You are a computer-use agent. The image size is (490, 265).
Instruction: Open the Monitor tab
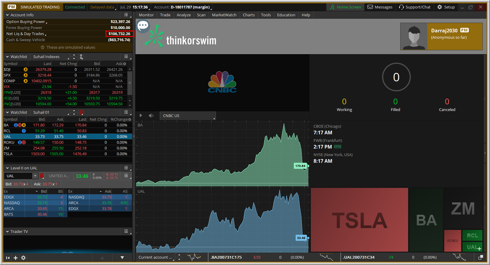pyautogui.click(x=146, y=15)
